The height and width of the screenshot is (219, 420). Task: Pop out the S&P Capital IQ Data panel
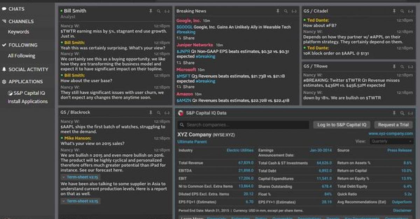410,113
